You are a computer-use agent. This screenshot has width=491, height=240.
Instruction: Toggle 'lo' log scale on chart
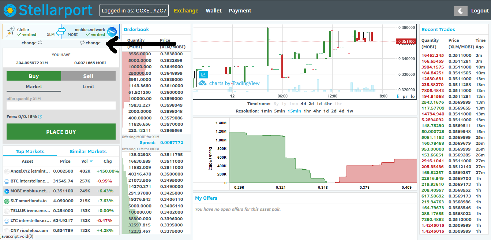[413, 96]
